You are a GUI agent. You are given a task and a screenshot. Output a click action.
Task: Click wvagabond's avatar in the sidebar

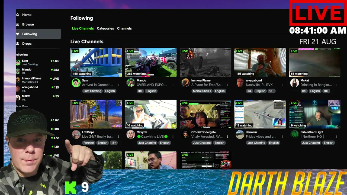tap(18, 89)
